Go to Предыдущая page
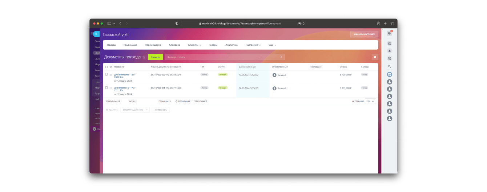The image size is (487, 192). [183, 101]
